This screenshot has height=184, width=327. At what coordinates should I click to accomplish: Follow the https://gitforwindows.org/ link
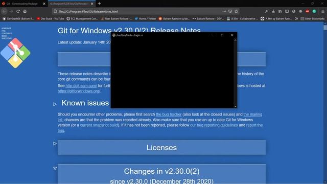(x=79, y=91)
